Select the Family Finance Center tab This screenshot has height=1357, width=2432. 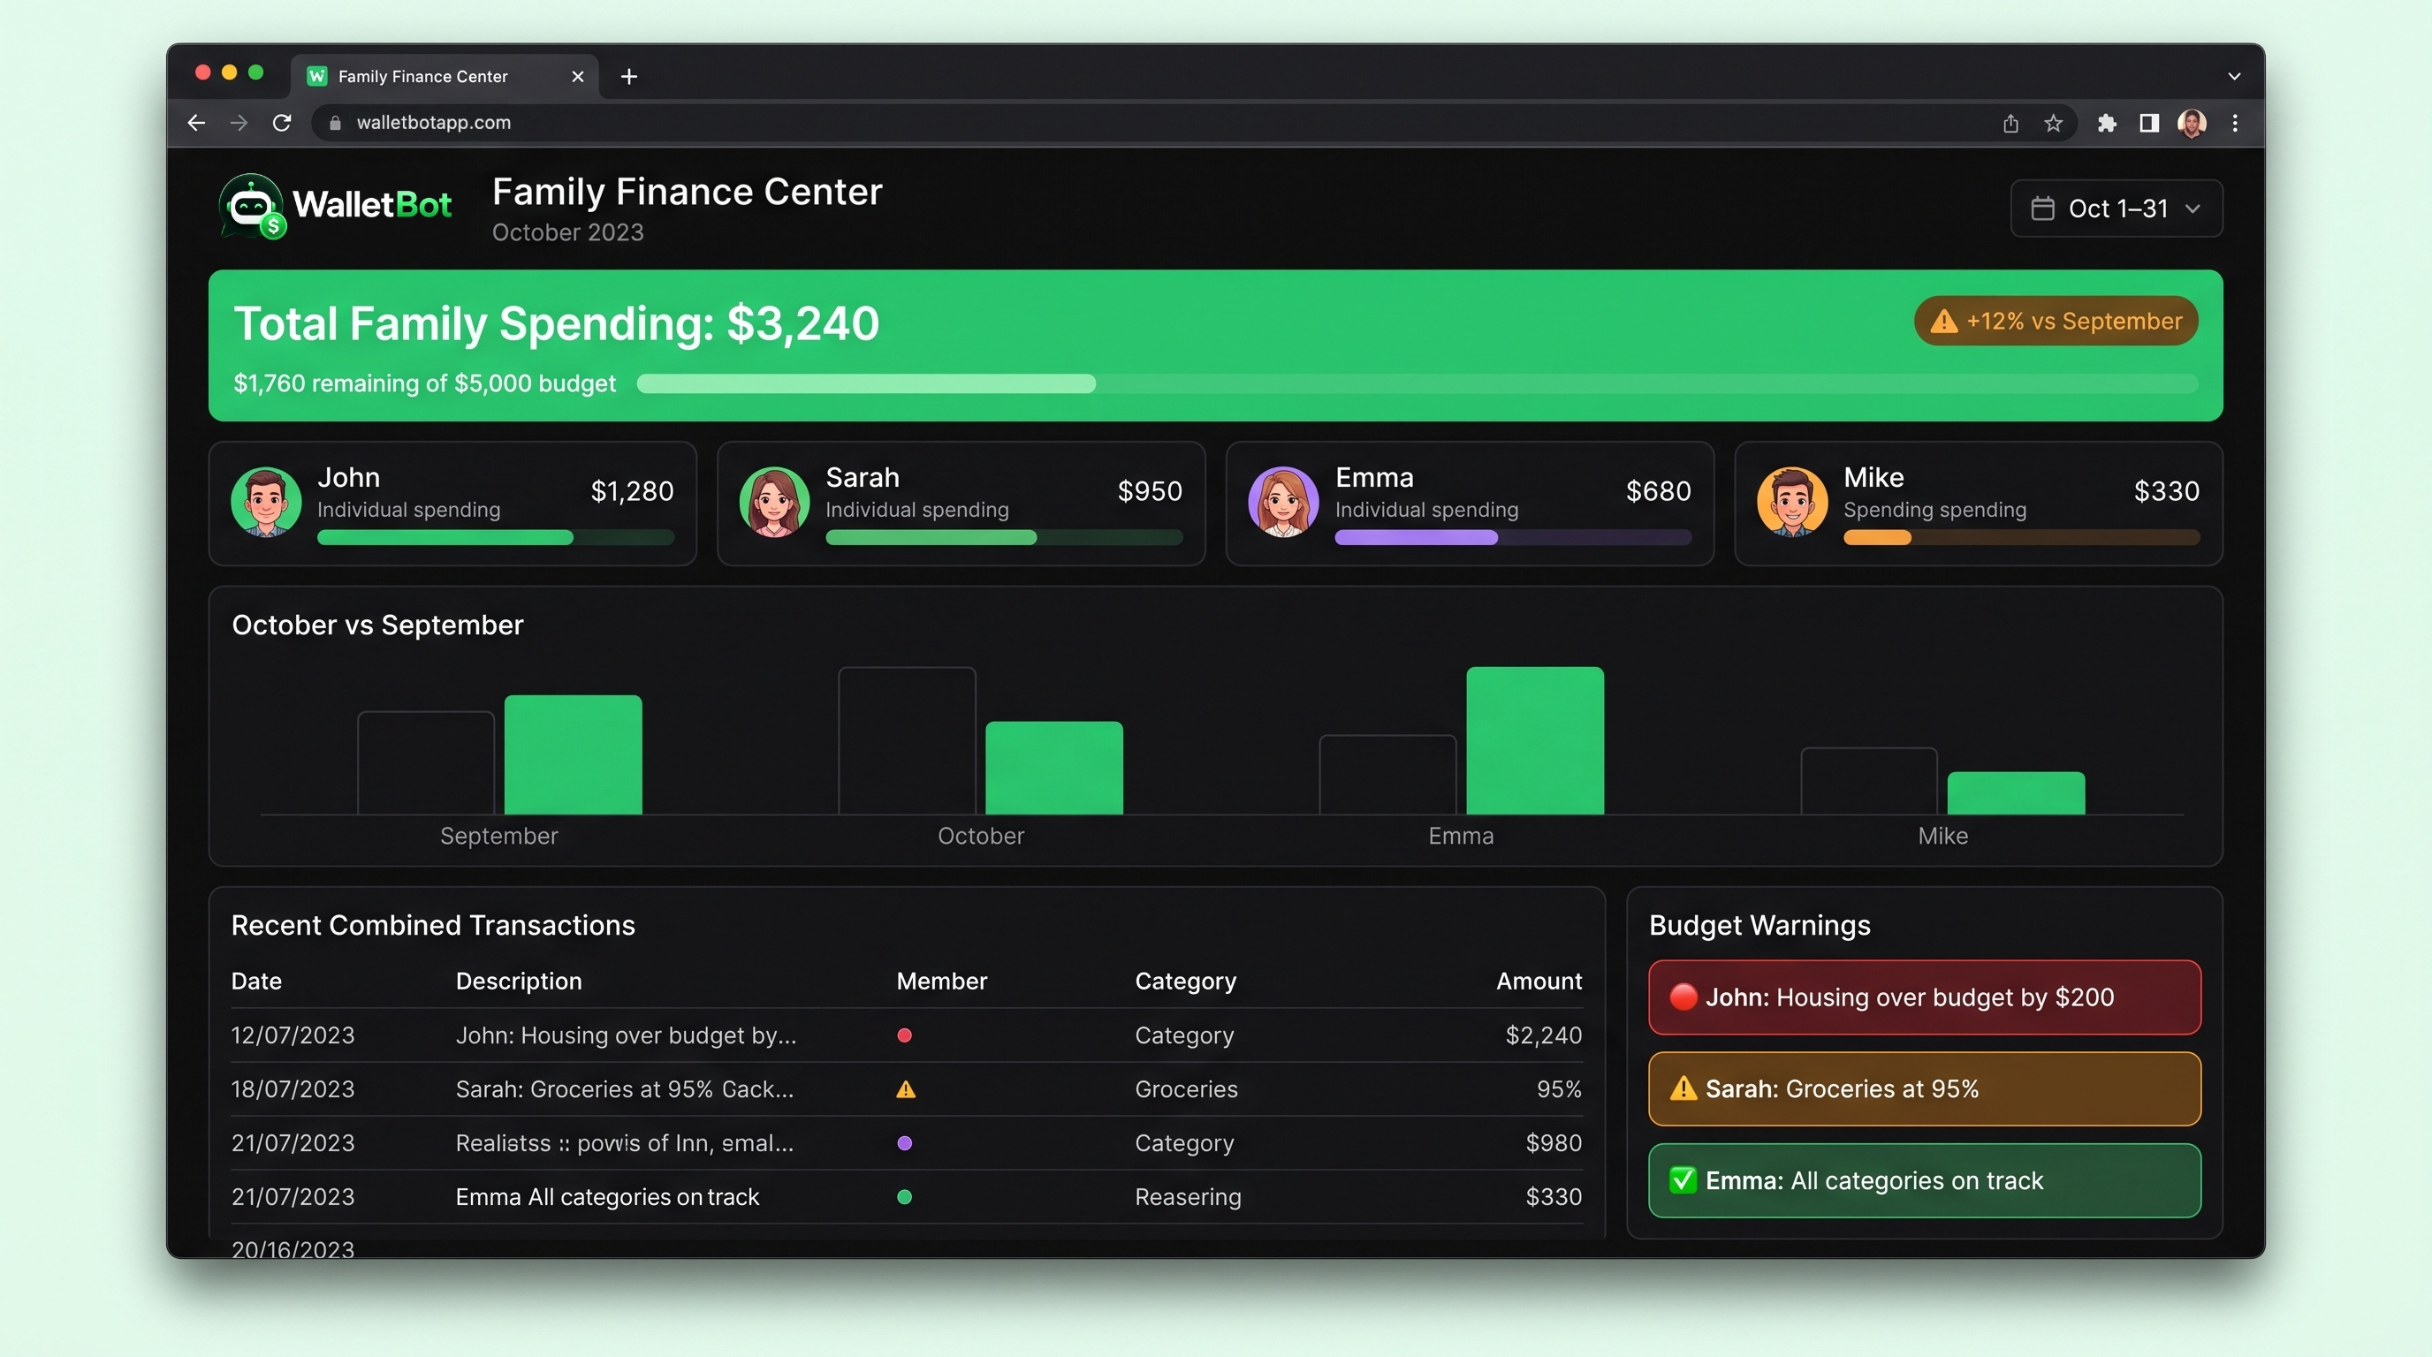[444, 77]
